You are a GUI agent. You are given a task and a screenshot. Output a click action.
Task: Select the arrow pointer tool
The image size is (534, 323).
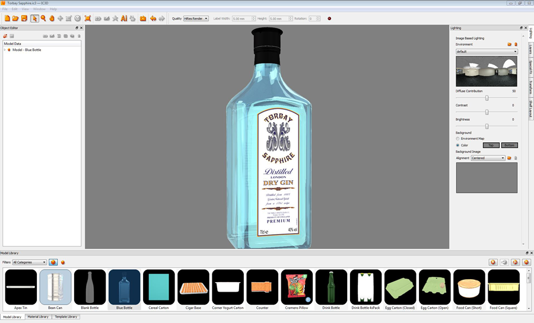[34, 18]
